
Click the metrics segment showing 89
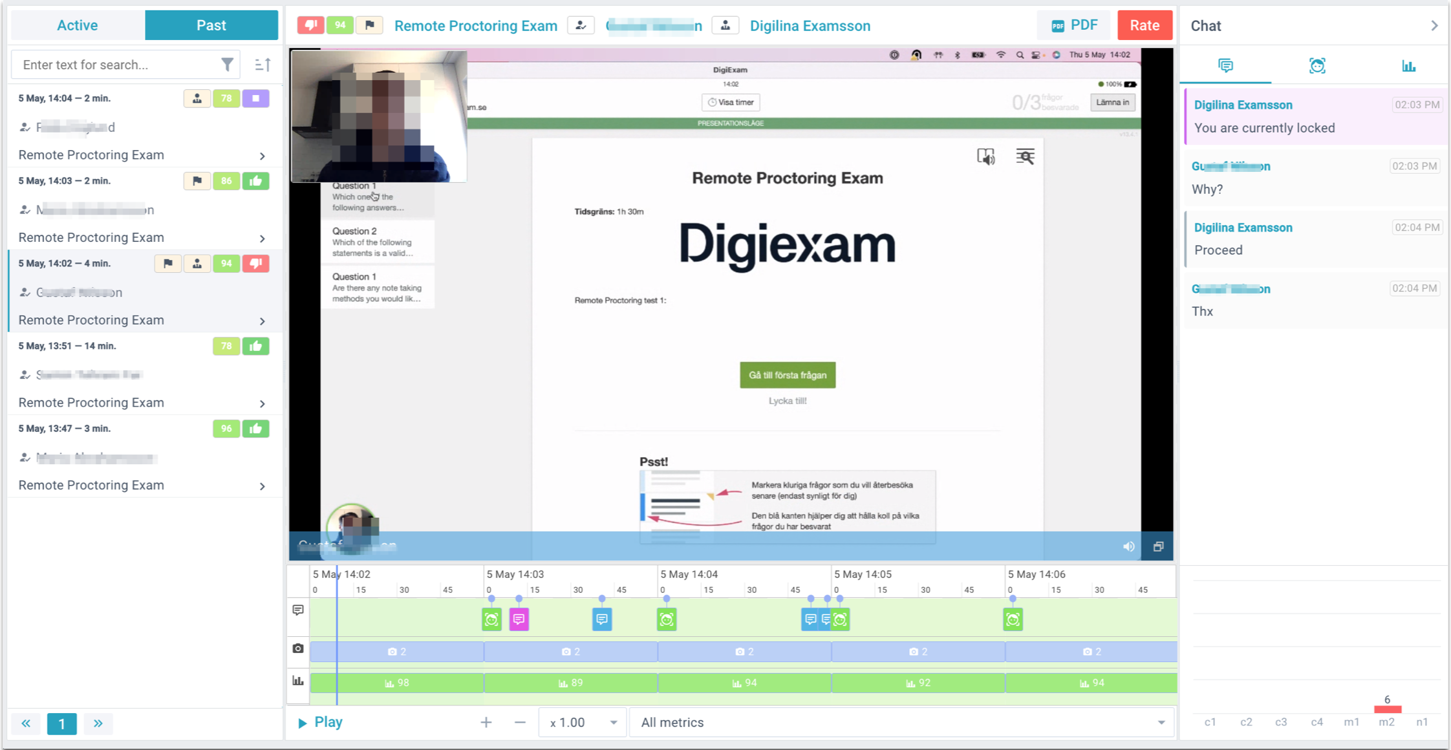[570, 683]
